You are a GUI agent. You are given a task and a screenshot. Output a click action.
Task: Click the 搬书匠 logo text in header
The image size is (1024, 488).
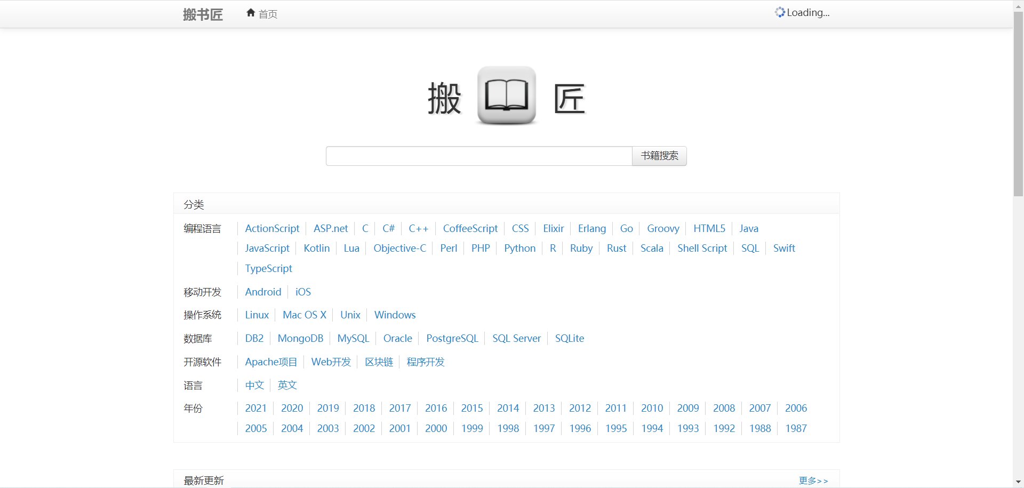tap(202, 14)
